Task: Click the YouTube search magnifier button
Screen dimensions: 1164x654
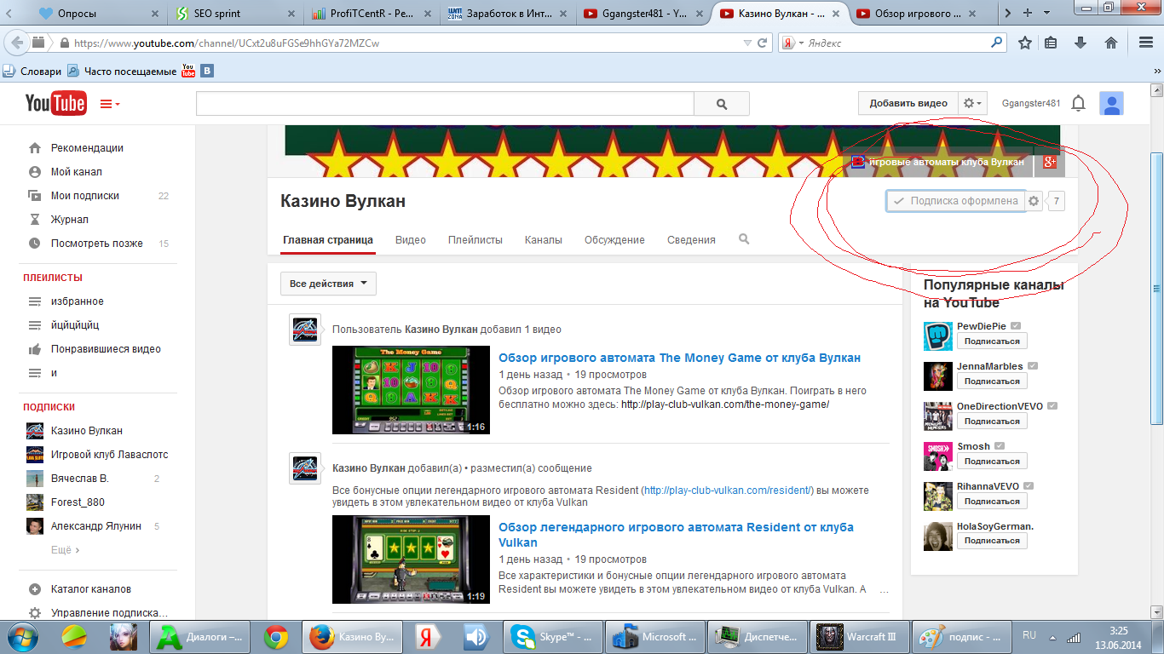Action: click(722, 104)
